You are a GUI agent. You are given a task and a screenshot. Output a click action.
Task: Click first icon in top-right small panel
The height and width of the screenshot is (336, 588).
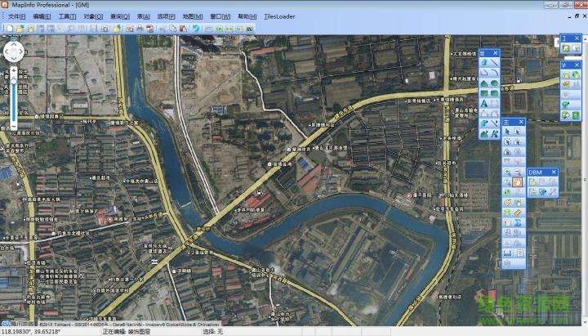566,48
